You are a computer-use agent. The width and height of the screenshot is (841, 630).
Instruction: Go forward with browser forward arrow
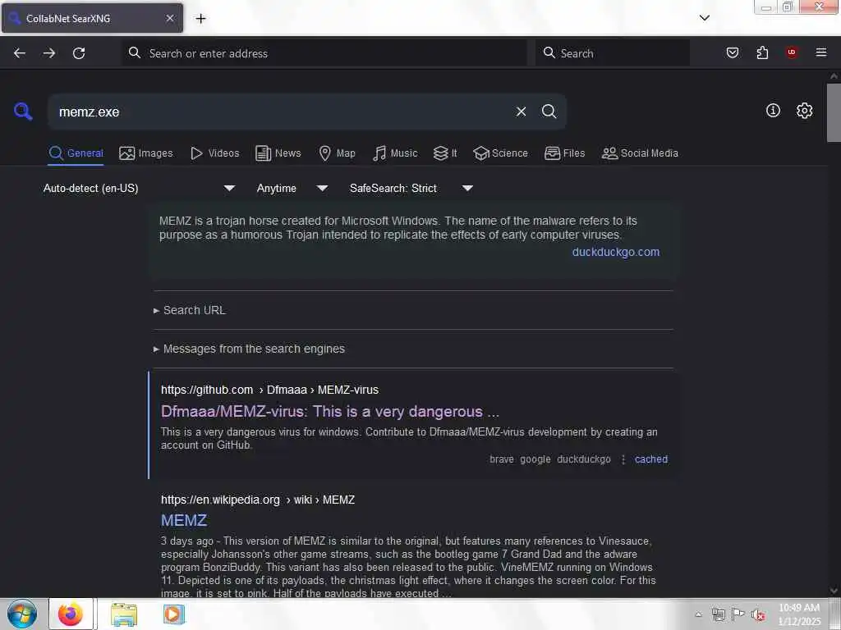point(49,53)
